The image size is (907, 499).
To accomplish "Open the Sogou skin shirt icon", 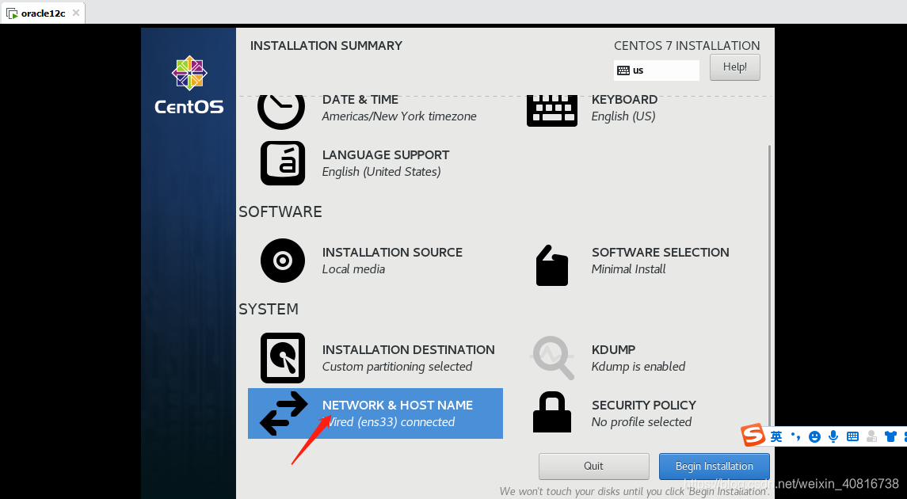I will coord(891,436).
